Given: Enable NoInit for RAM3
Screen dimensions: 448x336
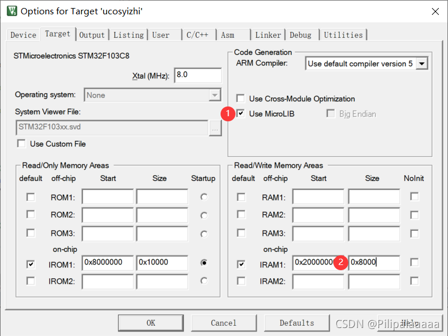Looking at the screenshot, I should 414,234.
